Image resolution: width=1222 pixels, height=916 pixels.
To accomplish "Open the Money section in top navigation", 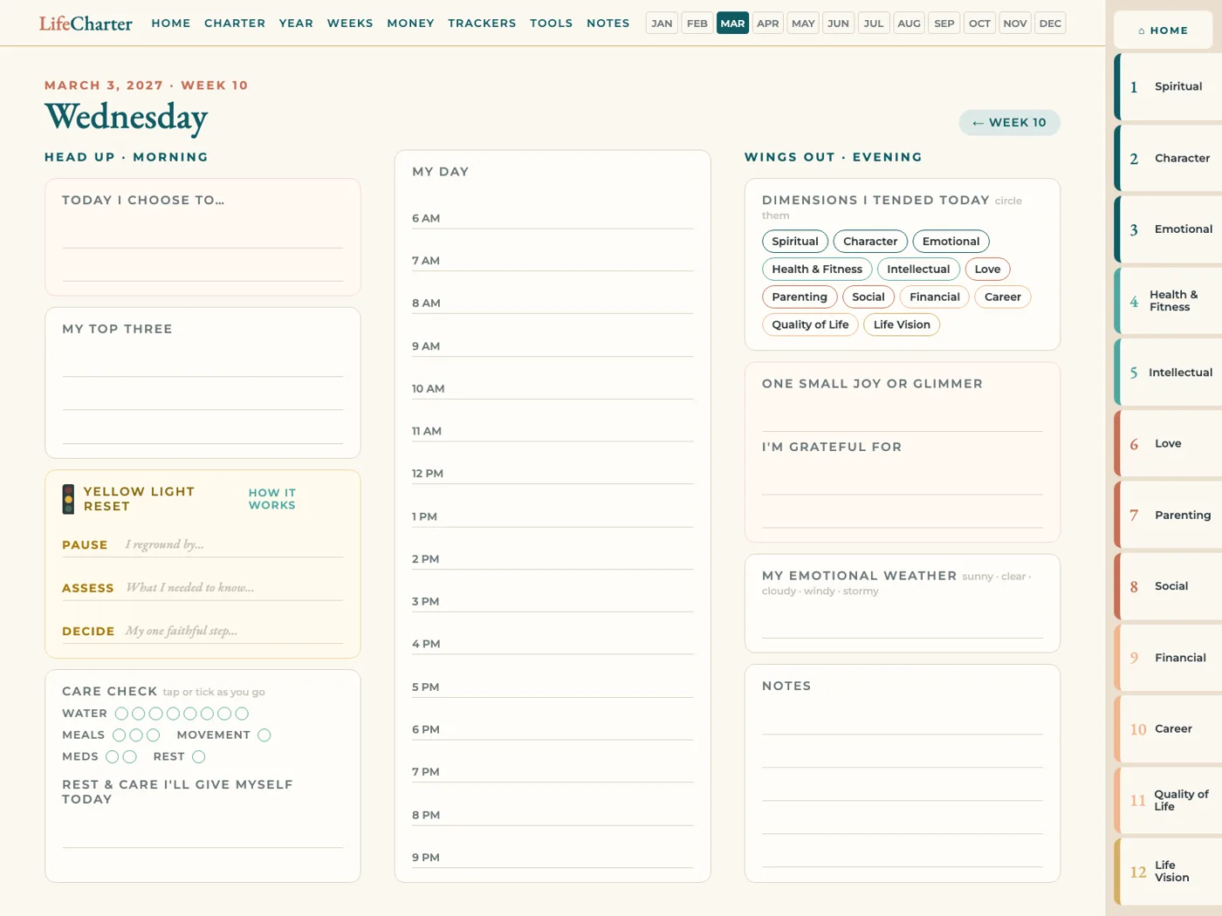I will pos(410,24).
